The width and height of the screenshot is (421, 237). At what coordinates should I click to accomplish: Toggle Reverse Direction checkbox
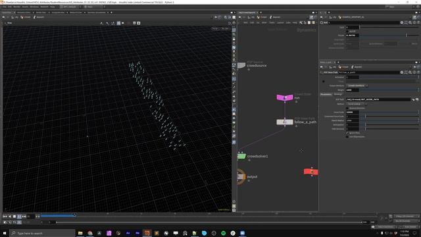[347, 108]
